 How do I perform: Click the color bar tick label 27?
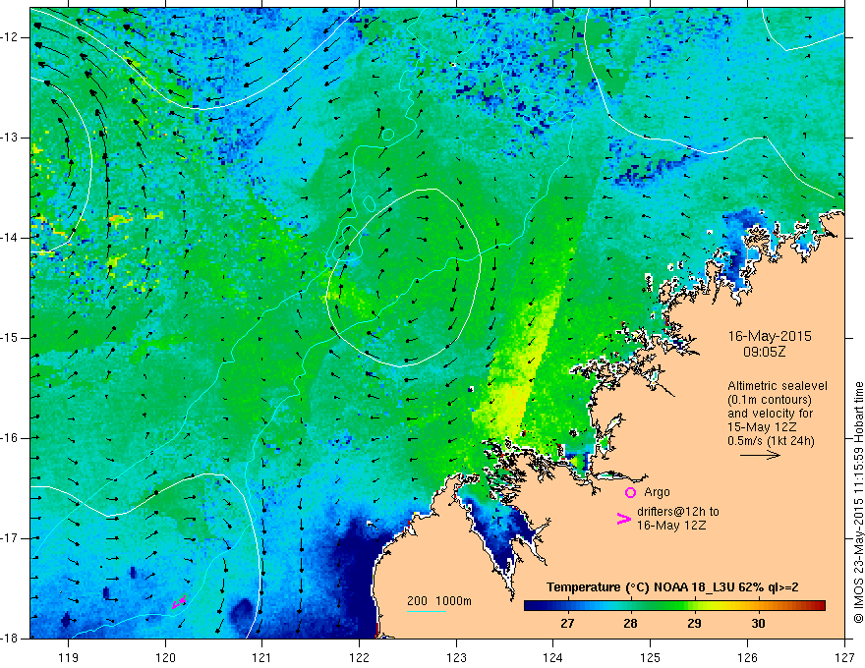pyautogui.click(x=567, y=624)
